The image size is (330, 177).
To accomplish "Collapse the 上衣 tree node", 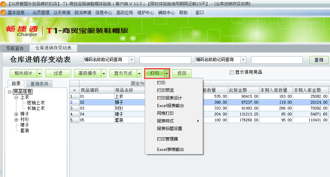I will 16,97.
